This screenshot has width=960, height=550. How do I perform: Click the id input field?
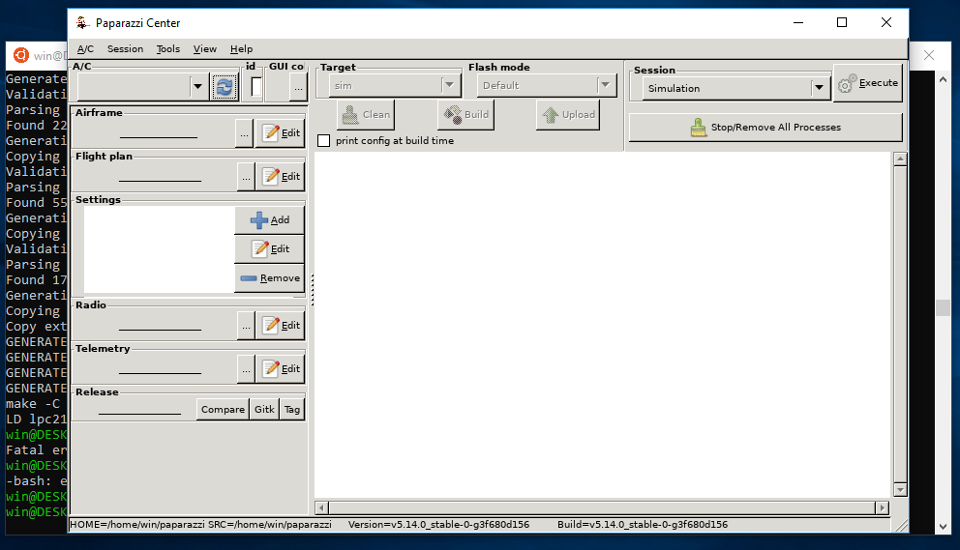[256, 87]
